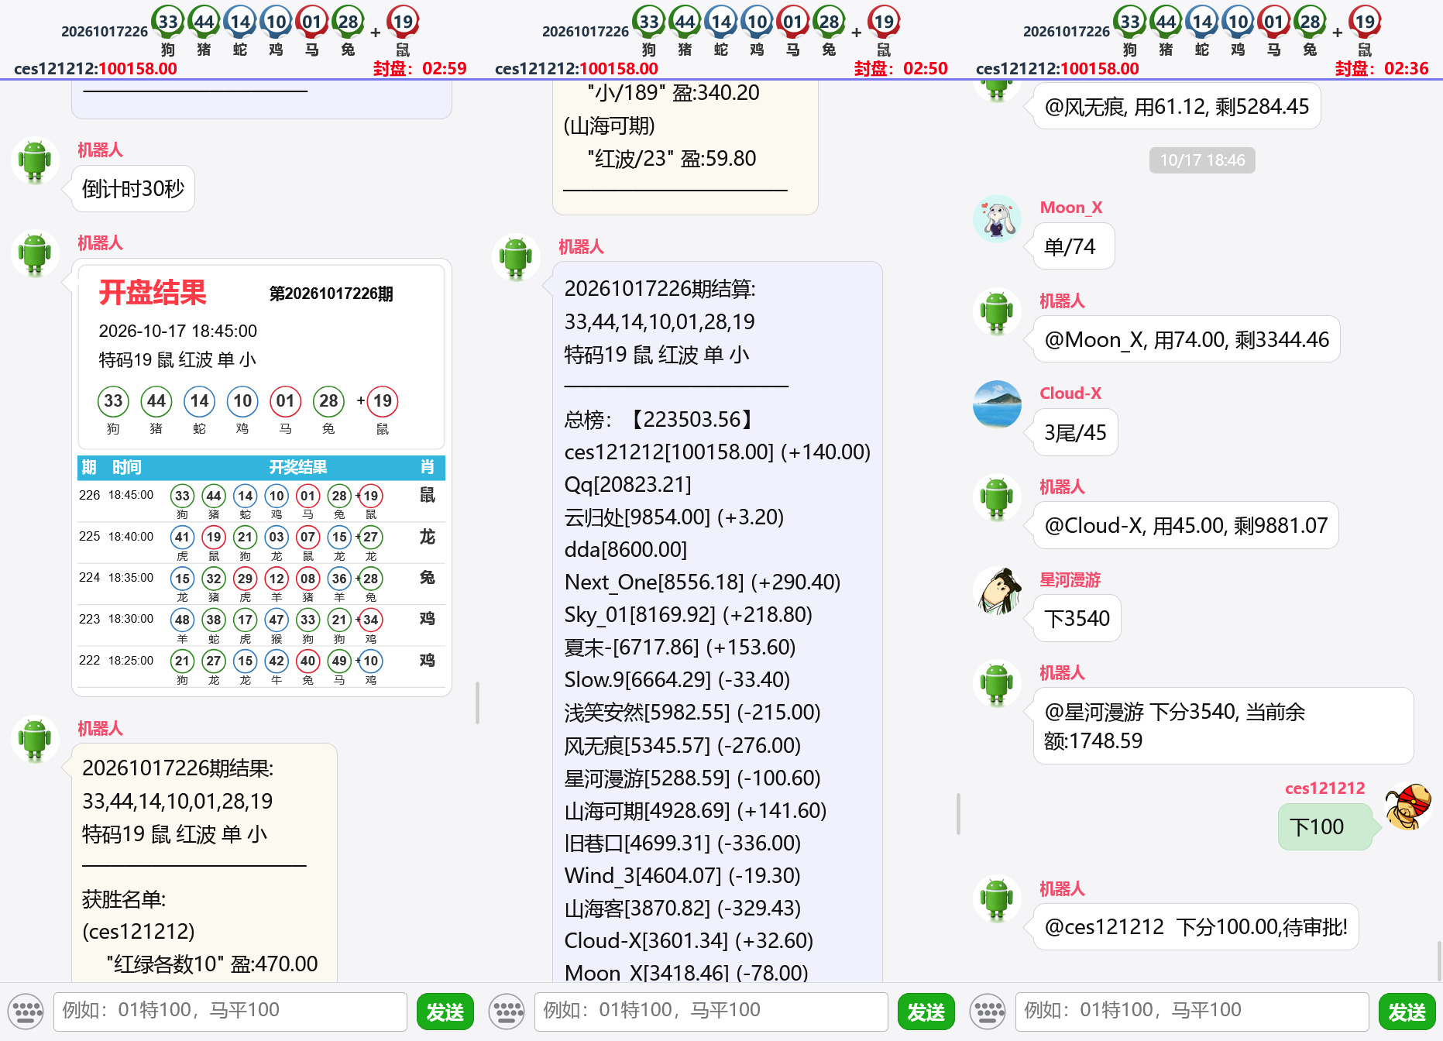
Task: Click ball 48 in history row 223
Action: [x=182, y=620]
